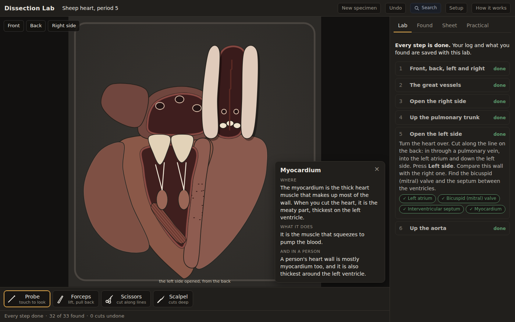Open the Search box
The width and height of the screenshot is (515, 322).
pos(426,8)
